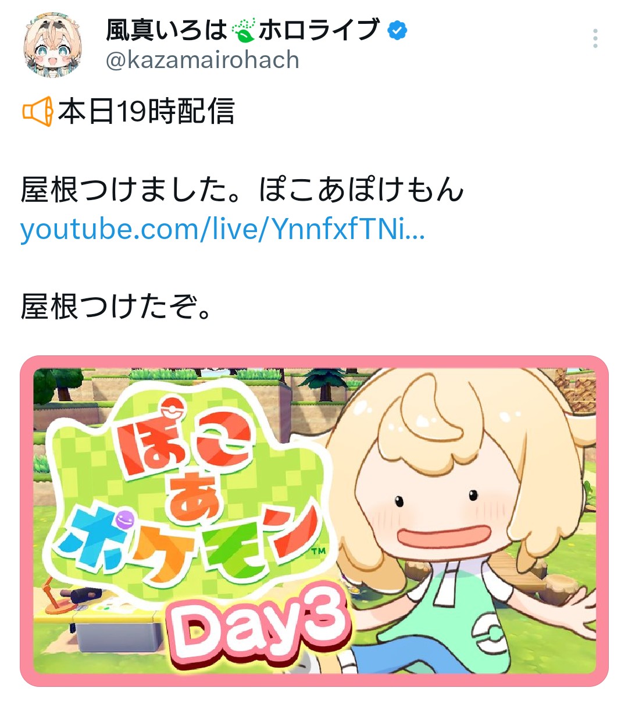
Task: Open the youtube.com/live link
Action: (223, 229)
